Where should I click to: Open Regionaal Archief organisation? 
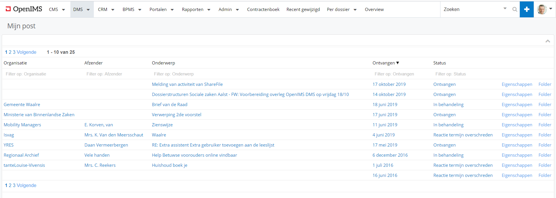point(21,155)
